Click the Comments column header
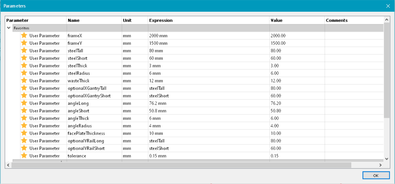Viewport: 395px width, 184px height. point(354,20)
